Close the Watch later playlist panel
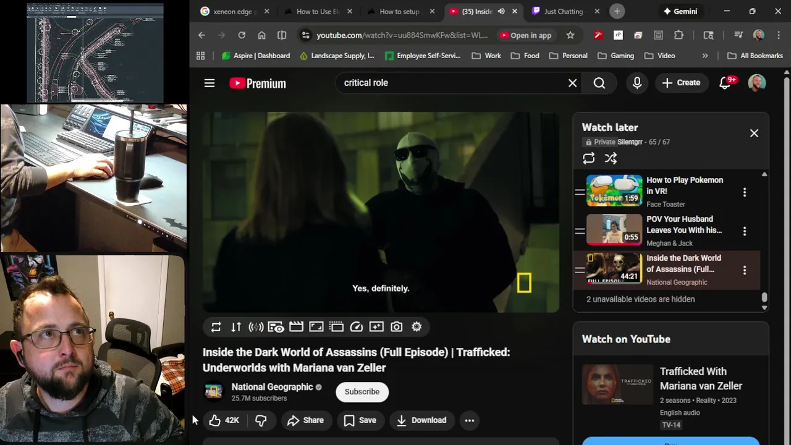 coord(754,133)
